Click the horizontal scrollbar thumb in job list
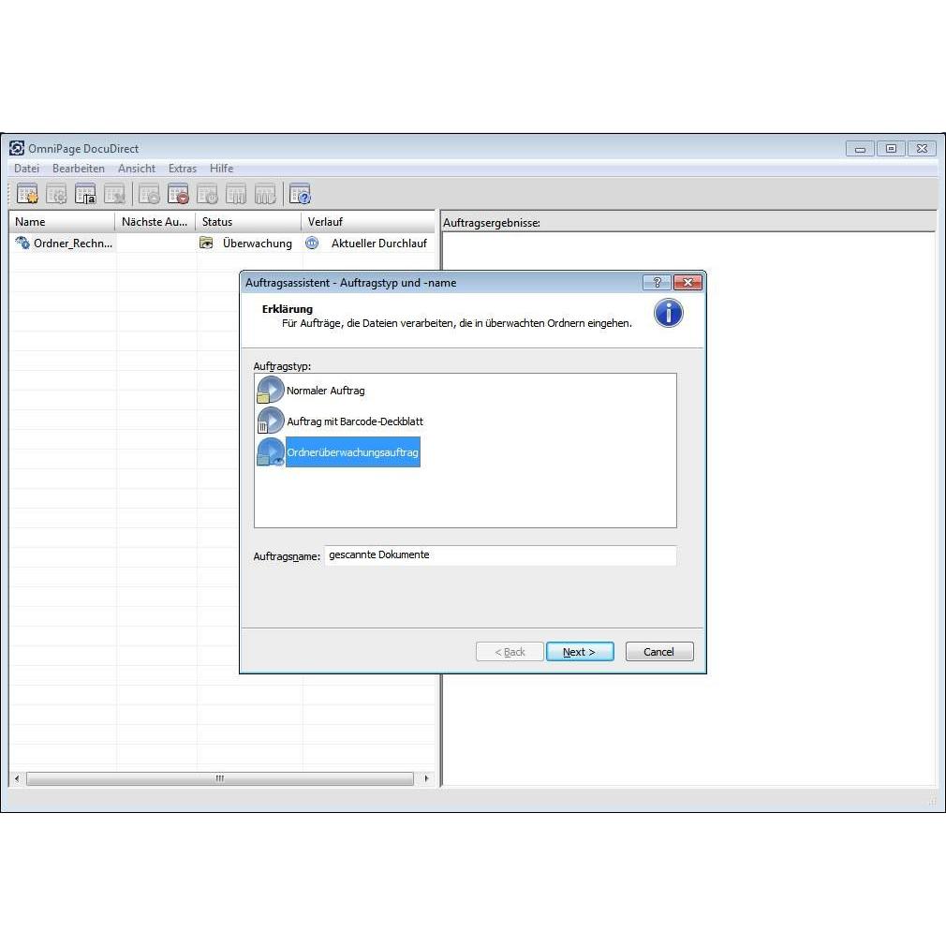This screenshot has height=946, width=946. coord(220,778)
